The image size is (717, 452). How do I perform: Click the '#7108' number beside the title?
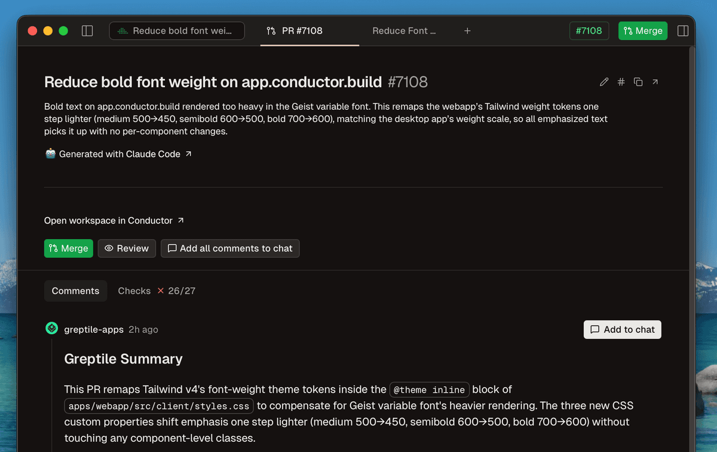click(x=407, y=82)
